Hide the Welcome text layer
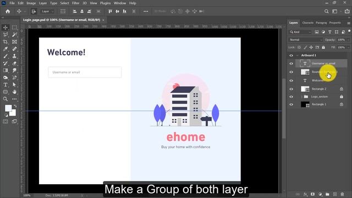Viewport: 352px width, 198px height. click(x=291, y=81)
